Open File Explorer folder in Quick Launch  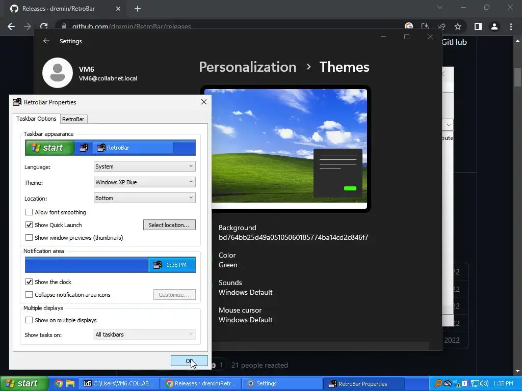70,384
